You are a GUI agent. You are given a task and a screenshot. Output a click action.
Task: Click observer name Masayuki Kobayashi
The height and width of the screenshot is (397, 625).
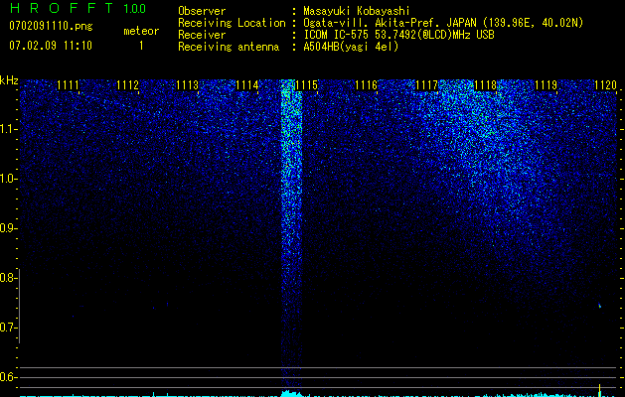pyautogui.click(x=357, y=11)
